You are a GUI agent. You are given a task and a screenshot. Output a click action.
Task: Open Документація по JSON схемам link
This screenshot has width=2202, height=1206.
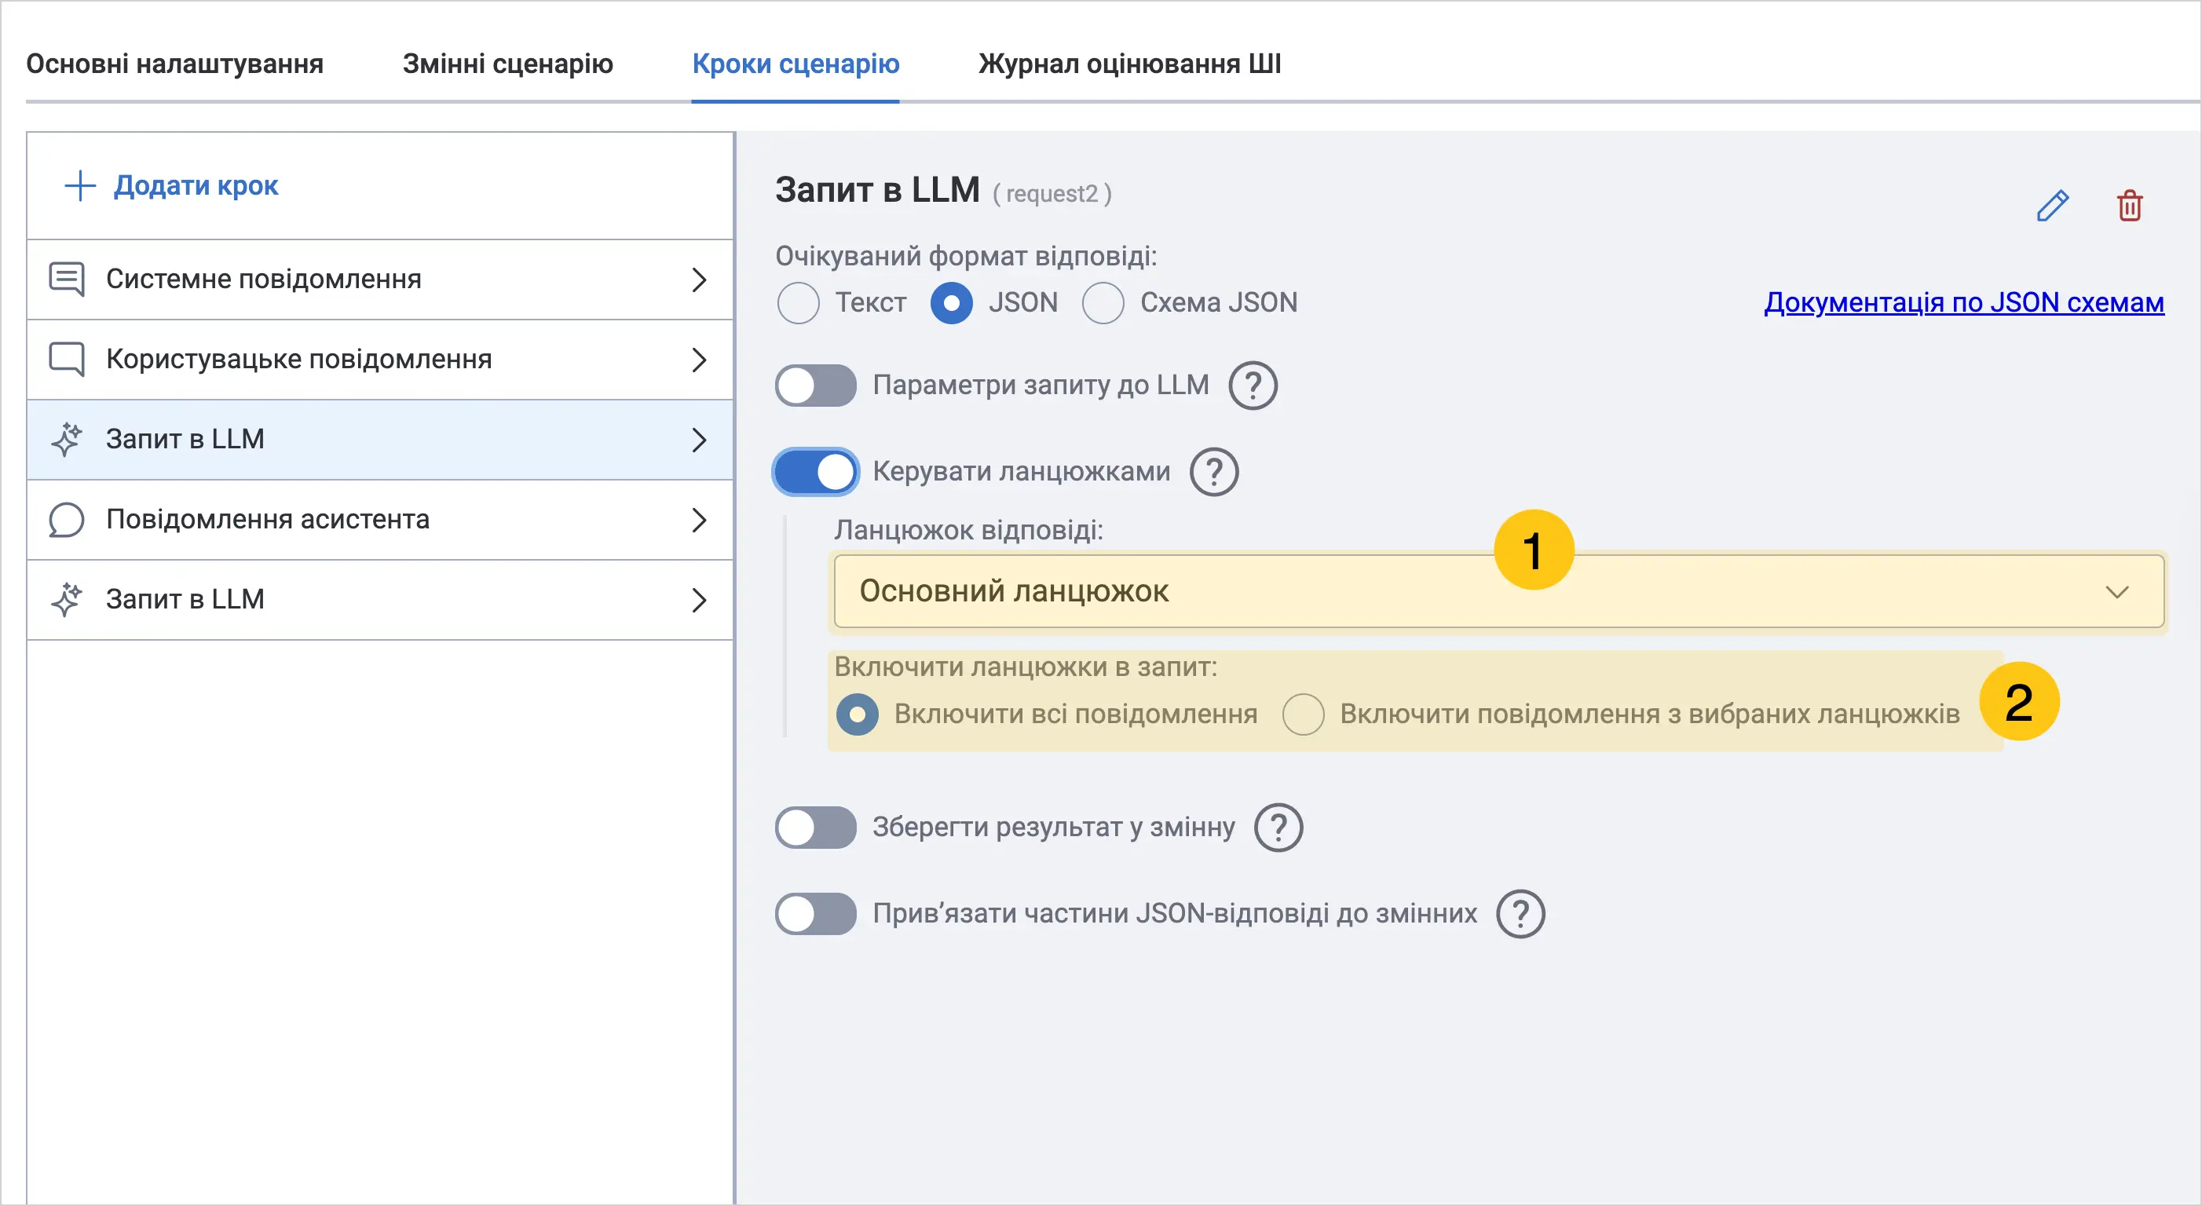1963,302
